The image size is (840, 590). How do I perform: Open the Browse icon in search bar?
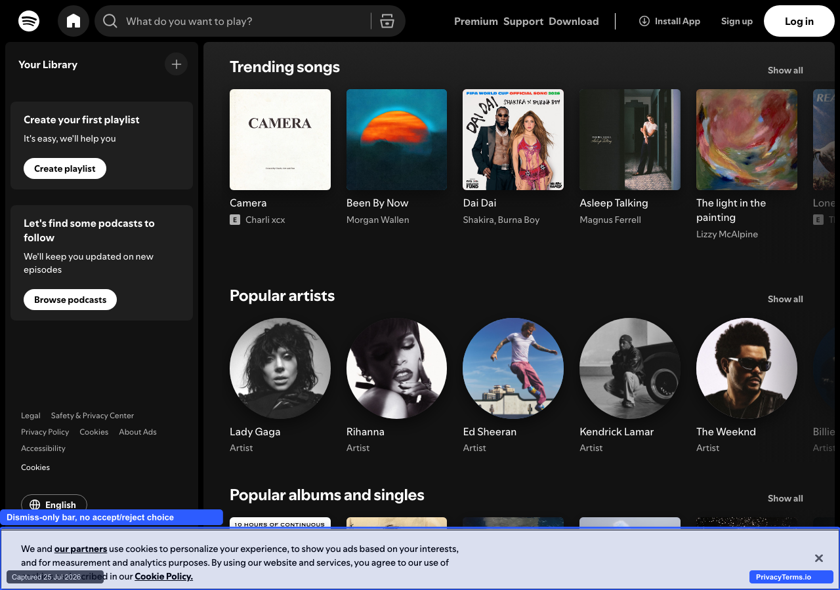click(x=387, y=21)
